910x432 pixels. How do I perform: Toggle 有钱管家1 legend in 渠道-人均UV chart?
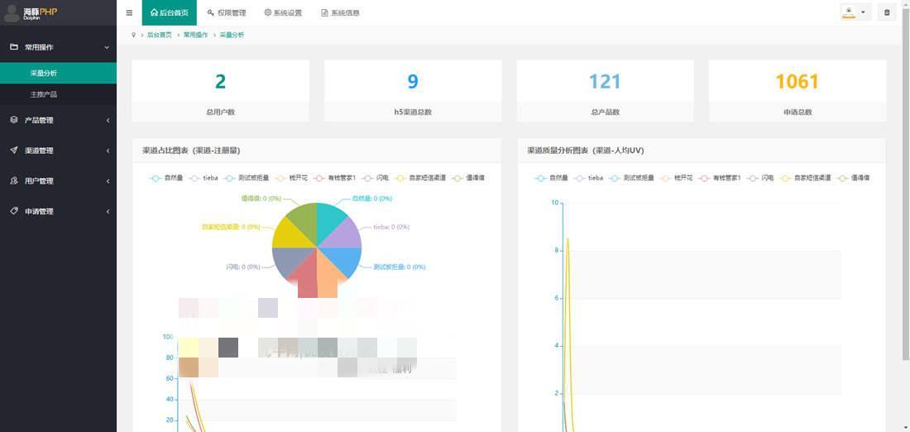click(x=720, y=178)
